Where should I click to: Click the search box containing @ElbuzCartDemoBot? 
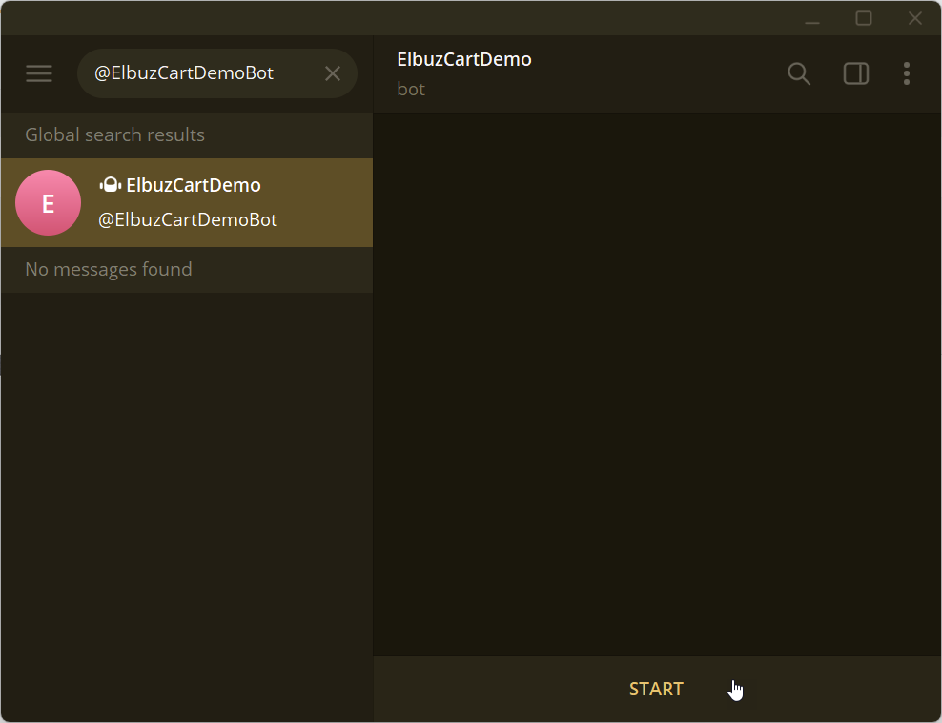click(200, 73)
